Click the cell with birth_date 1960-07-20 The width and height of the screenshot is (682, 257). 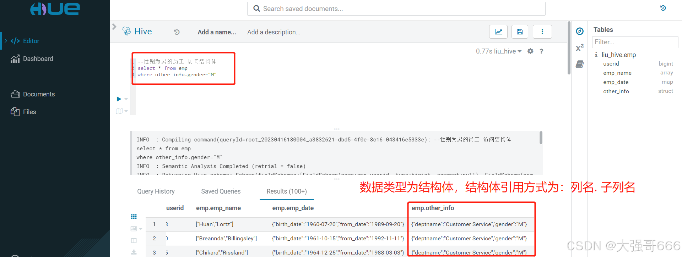click(338, 224)
